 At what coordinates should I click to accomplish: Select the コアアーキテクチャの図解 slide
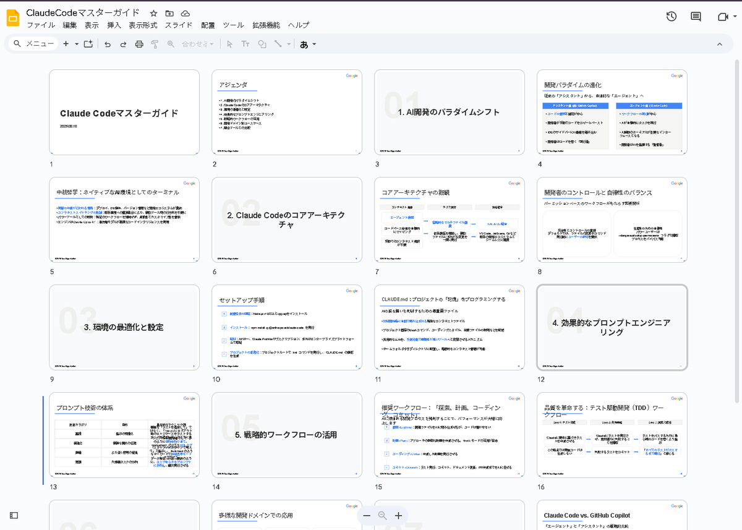tap(450, 220)
